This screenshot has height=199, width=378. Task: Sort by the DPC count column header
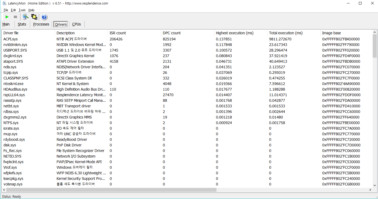(x=172, y=33)
